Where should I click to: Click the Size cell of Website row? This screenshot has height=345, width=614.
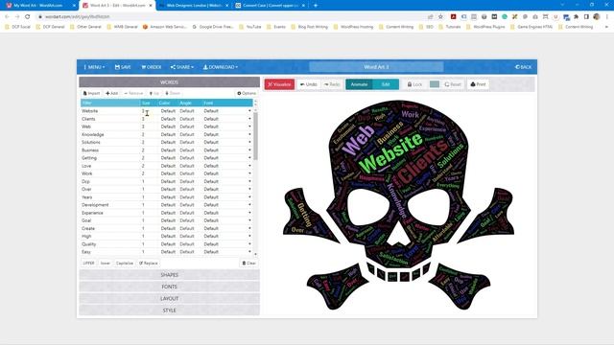pos(149,111)
